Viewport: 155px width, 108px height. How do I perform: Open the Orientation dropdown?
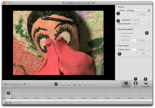(141, 20)
